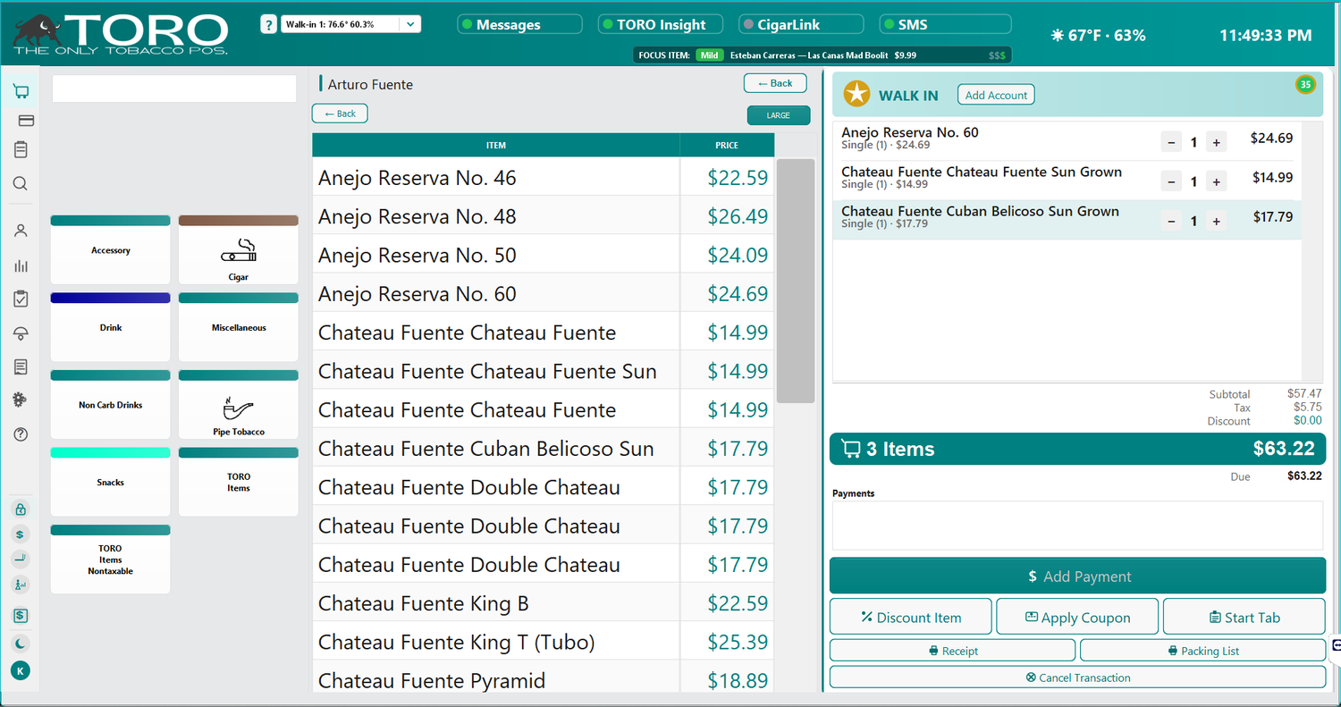Open the customers person icon

21,231
